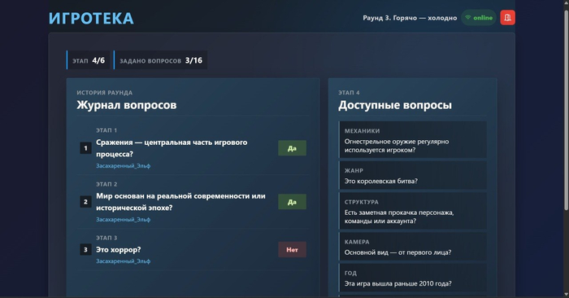Click the 'Это хоррор?' journal entry text
Screen dimensions: 569x298
(119, 250)
